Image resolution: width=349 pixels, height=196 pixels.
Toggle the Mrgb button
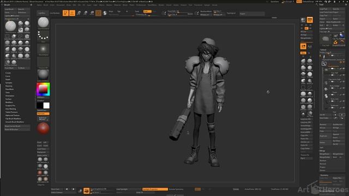coord(111,11)
